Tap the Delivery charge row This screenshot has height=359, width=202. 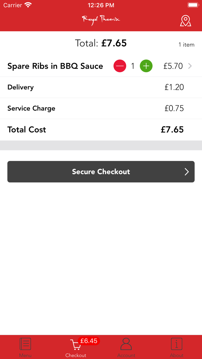click(101, 87)
